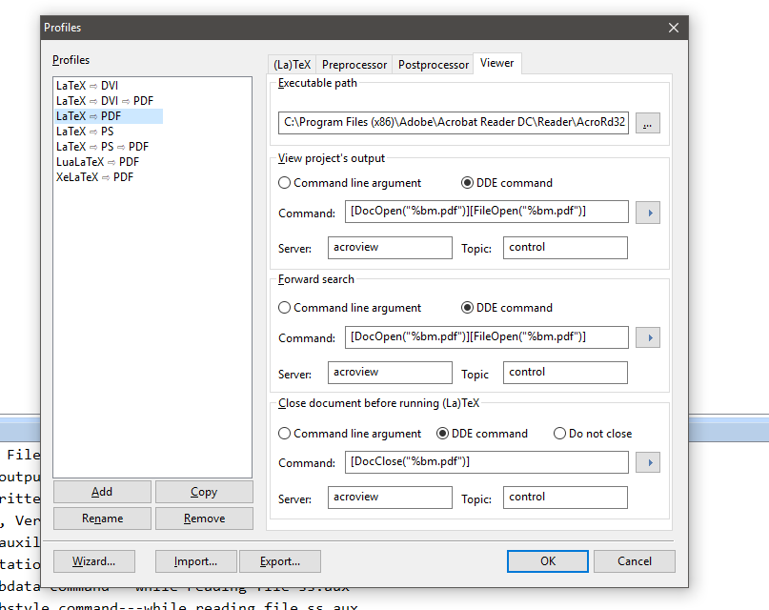The image size is (769, 610).
Task: Select DDE command under Forward search
Action: [x=468, y=308]
